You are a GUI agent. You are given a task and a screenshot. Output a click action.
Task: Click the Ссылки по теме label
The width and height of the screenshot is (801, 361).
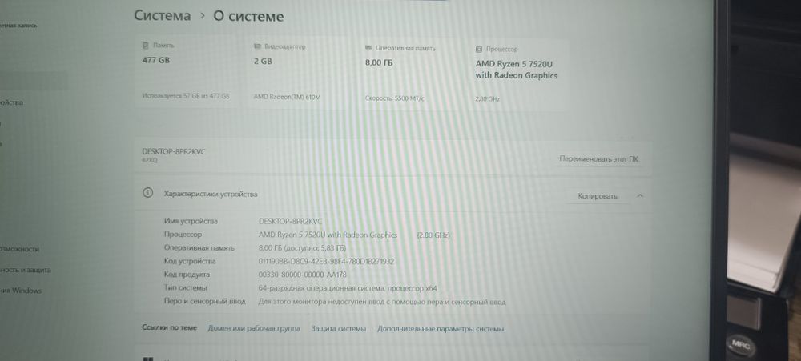169,328
